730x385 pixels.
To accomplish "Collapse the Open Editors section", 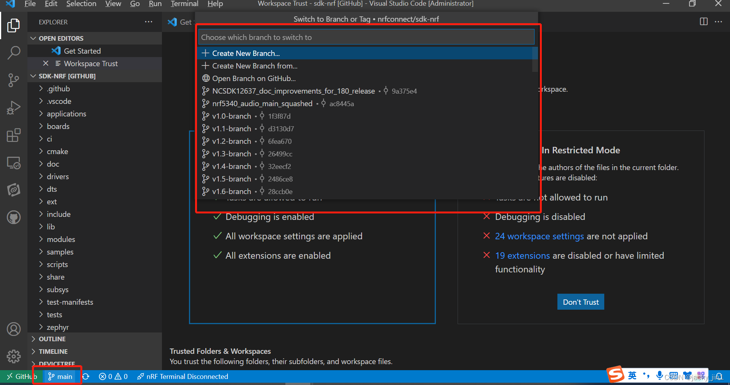I will coord(95,38).
